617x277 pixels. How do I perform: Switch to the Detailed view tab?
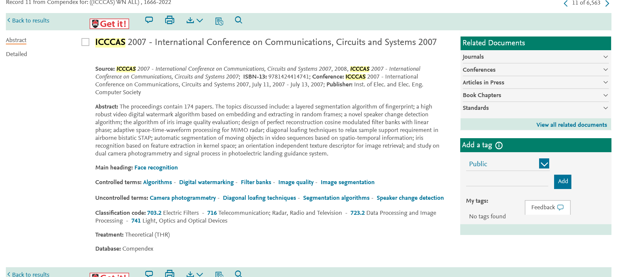click(16, 54)
